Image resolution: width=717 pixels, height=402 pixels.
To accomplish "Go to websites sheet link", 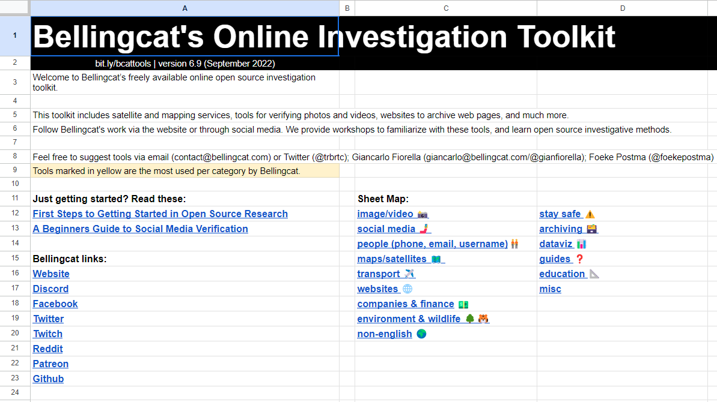I will tap(377, 289).
